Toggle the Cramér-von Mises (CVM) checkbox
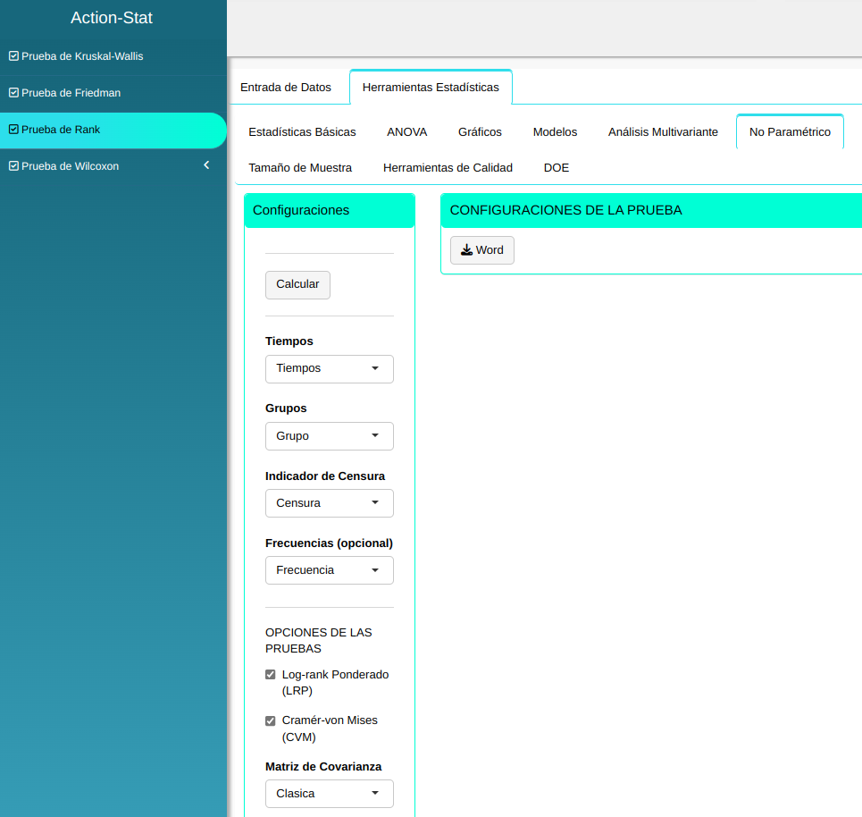The height and width of the screenshot is (817, 862). click(x=271, y=720)
